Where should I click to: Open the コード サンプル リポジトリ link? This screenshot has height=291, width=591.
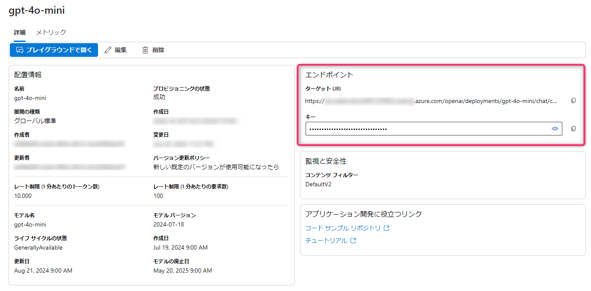click(x=343, y=228)
